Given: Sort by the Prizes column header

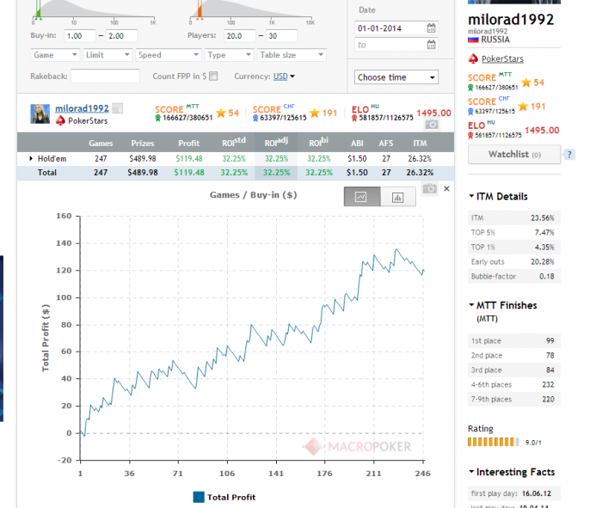Looking at the screenshot, I should [x=143, y=143].
